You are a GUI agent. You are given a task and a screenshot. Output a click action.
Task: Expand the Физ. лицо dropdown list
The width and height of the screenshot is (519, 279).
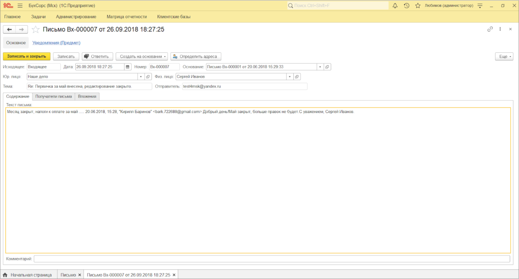click(x=290, y=77)
